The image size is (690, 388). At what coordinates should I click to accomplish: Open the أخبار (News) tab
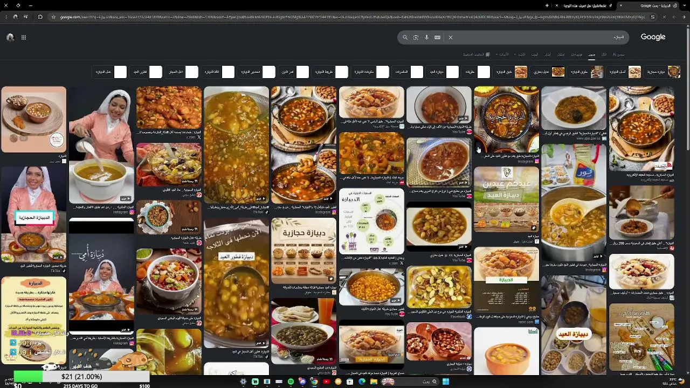pyautogui.click(x=548, y=54)
